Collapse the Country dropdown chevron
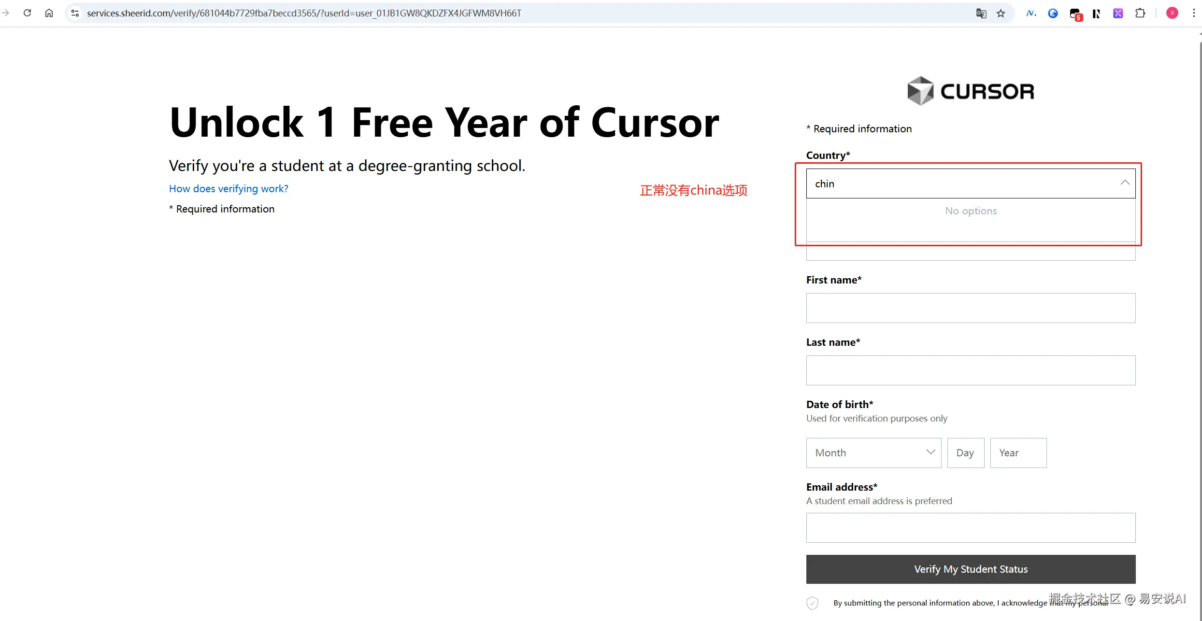 coord(1125,183)
